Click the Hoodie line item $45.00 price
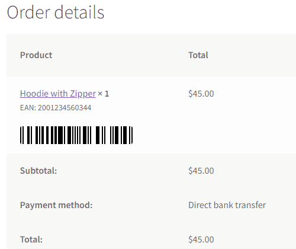This screenshot has height=249, width=296. 201,94
